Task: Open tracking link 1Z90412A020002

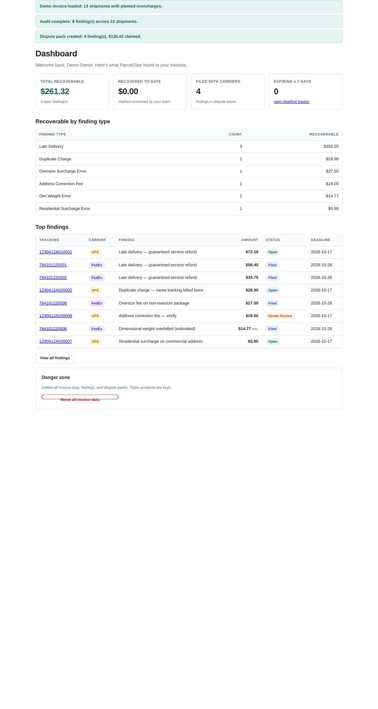Action: point(56,290)
